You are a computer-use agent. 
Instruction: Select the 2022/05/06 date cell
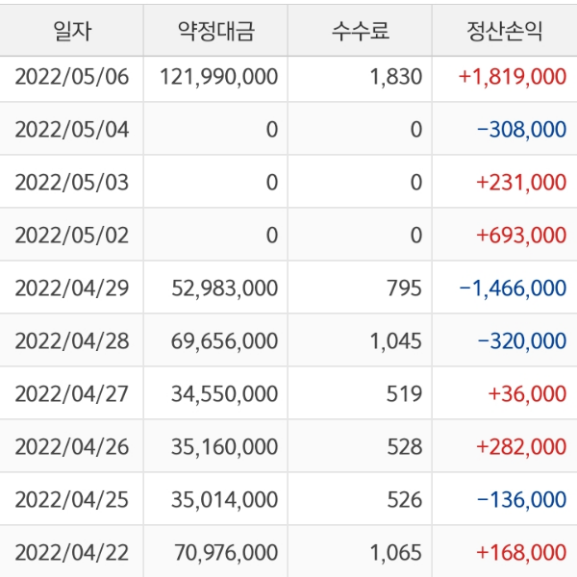[x=72, y=77]
